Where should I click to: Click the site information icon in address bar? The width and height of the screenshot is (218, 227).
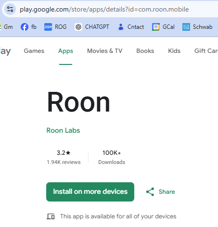point(10,9)
